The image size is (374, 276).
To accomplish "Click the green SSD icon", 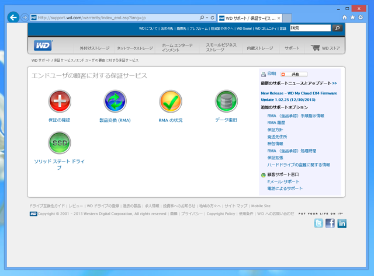I will point(60,142).
